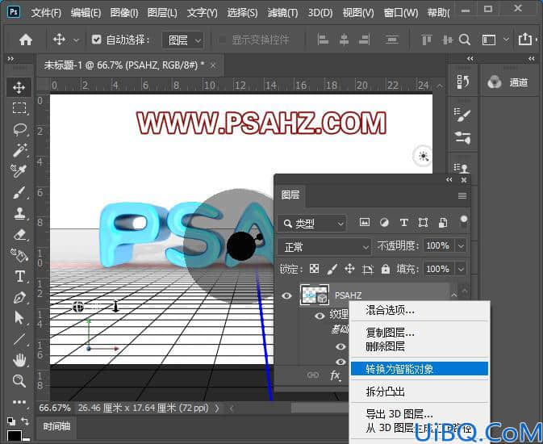Toggle layer filtering on/off switch

[464, 221]
